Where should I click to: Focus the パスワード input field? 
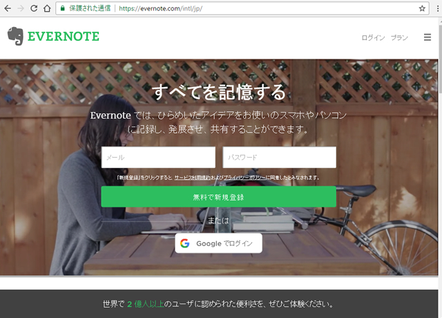pyautogui.click(x=279, y=157)
